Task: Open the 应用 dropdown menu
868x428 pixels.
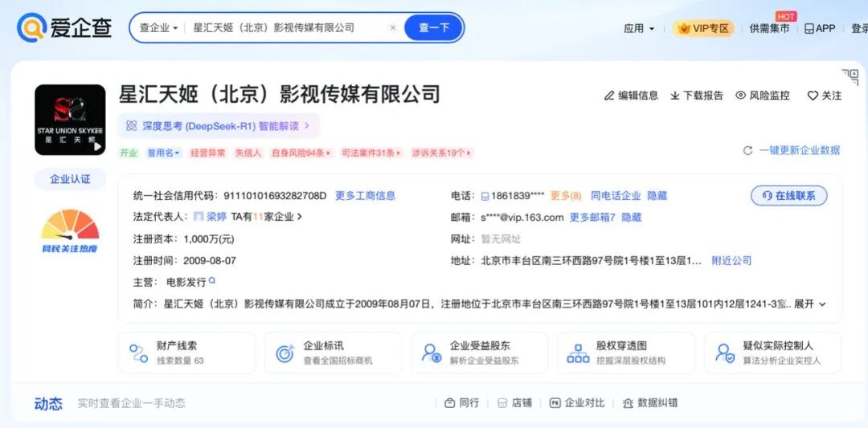Action: click(x=639, y=28)
